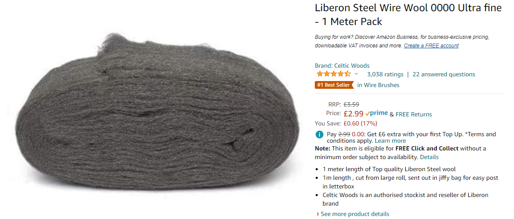Click the Create a FREE account link
514x219 pixels.
coord(431,46)
